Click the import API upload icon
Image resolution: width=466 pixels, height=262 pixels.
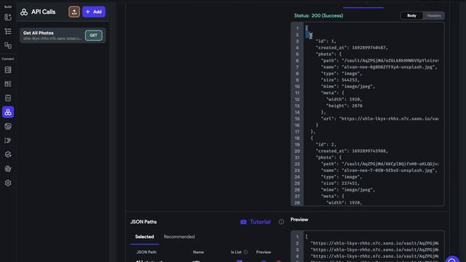pos(74,12)
